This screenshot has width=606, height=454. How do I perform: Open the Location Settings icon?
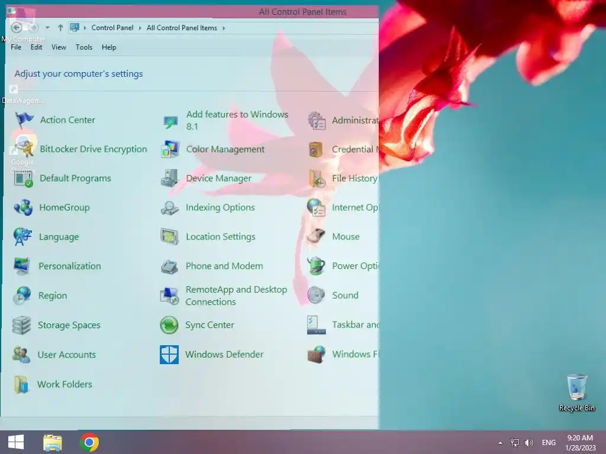(x=169, y=236)
